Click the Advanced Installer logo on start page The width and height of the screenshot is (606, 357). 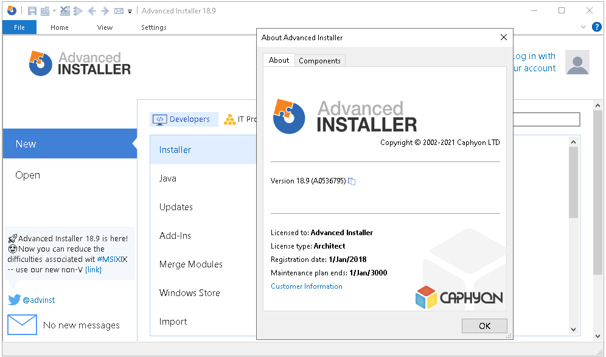pyautogui.click(x=80, y=63)
